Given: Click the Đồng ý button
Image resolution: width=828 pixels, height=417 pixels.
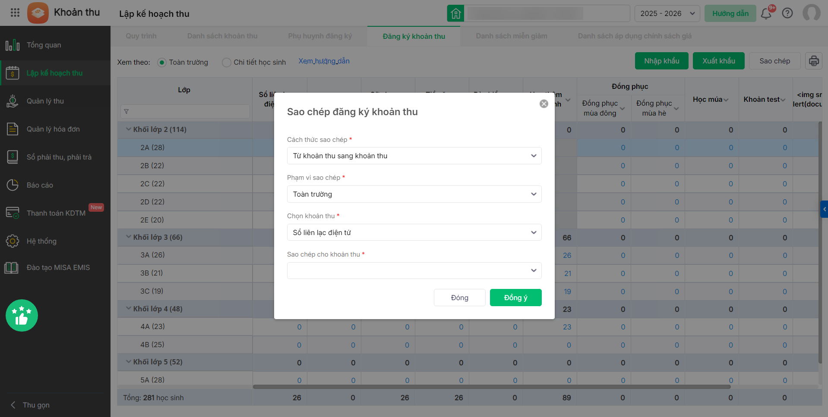Looking at the screenshot, I should click(515, 298).
